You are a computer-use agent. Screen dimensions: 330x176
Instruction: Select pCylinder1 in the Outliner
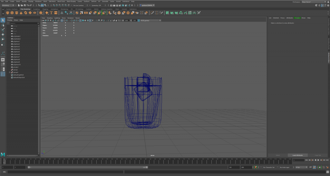tap(17, 36)
